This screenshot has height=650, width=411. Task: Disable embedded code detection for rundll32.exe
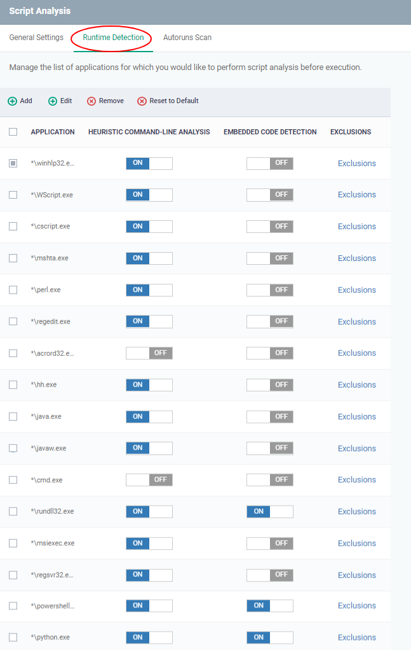point(270,512)
